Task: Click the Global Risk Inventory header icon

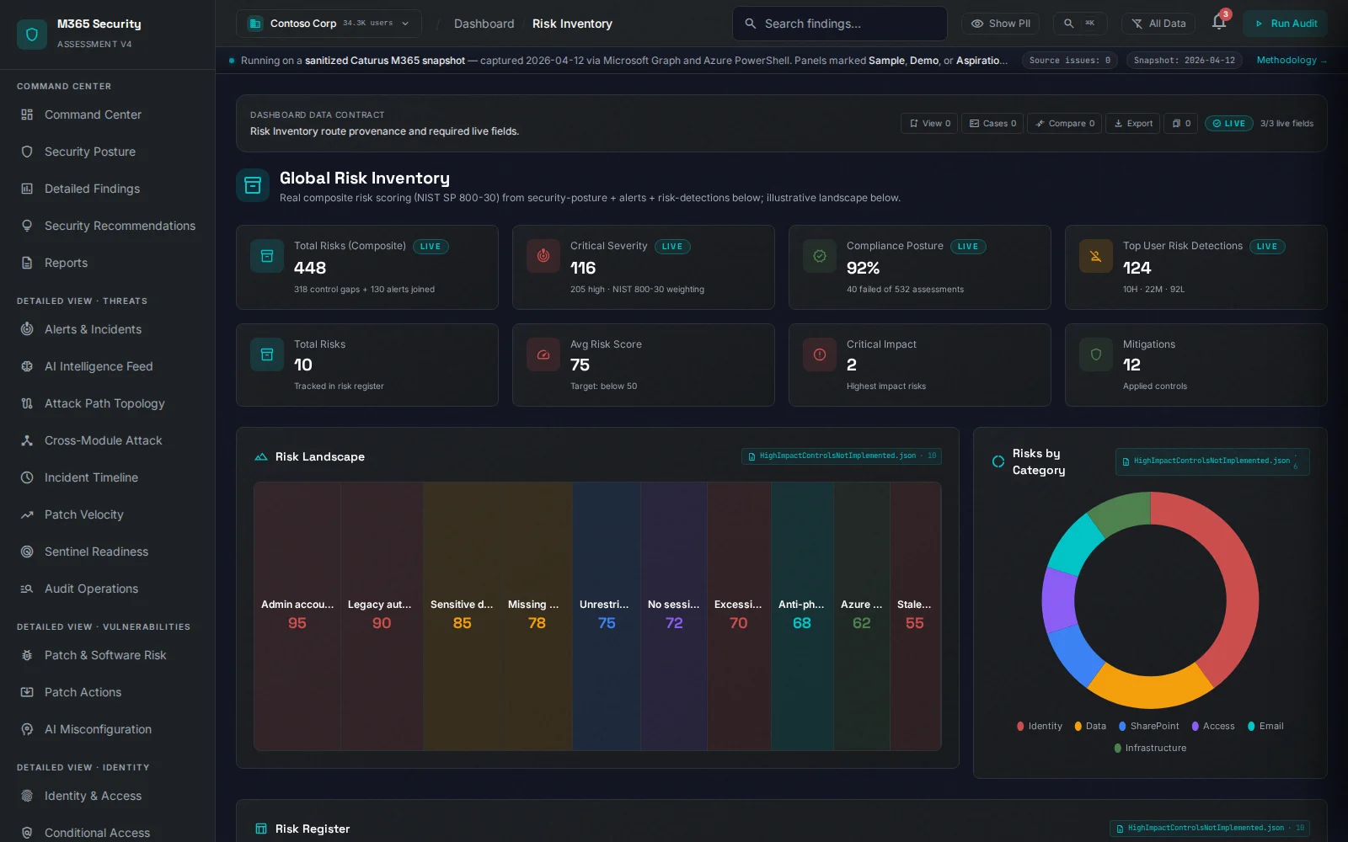Action: coord(253,186)
